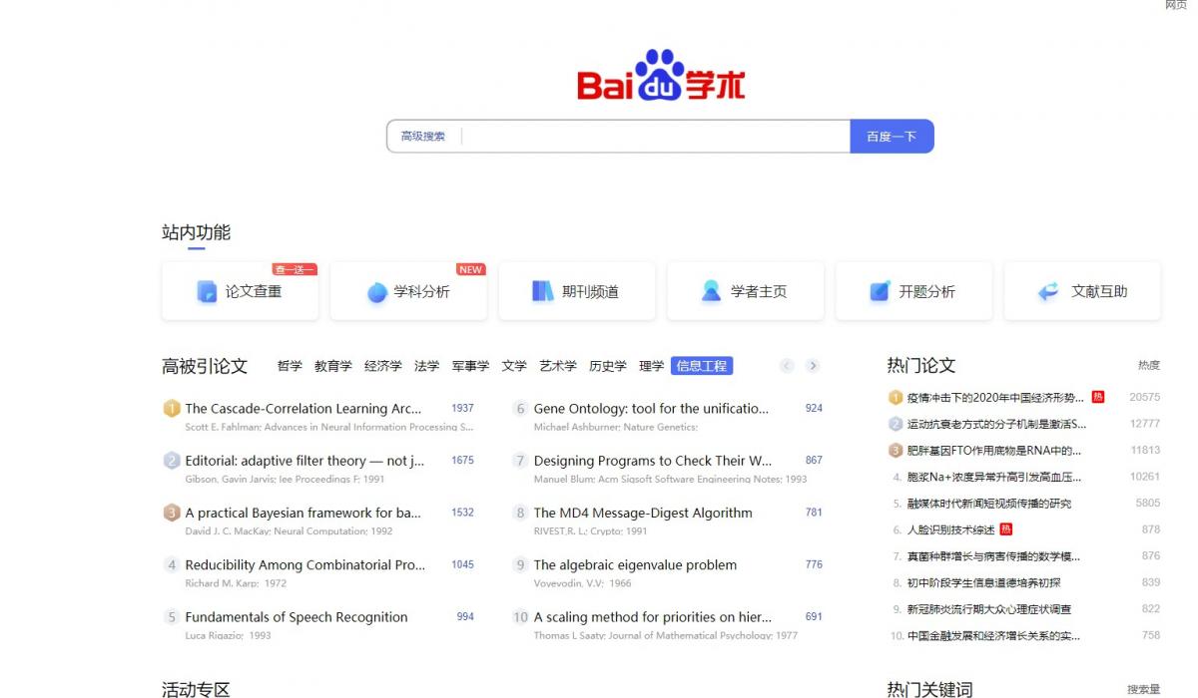Open the 文献互助 literature exchange icon
Screen dimensions: 1198x698
click(1048, 291)
